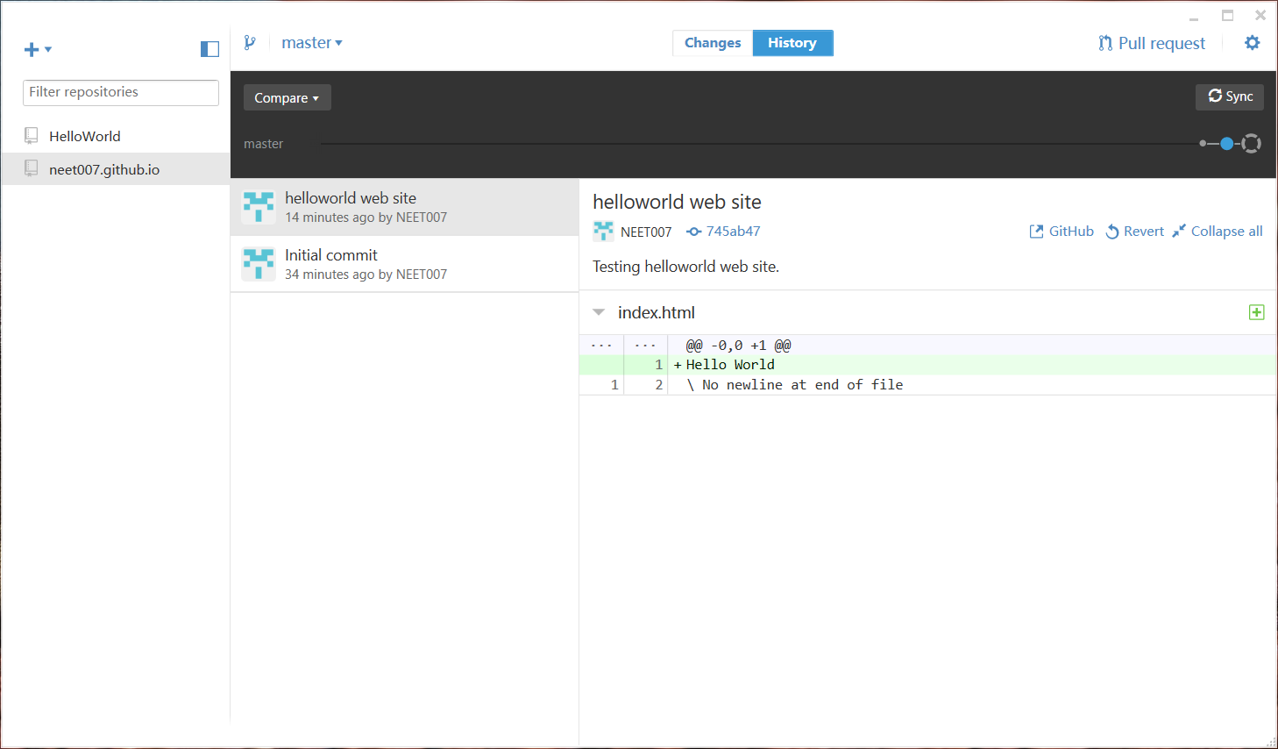Click the branch icon beside master
The width and height of the screenshot is (1278, 749).
click(250, 42)
